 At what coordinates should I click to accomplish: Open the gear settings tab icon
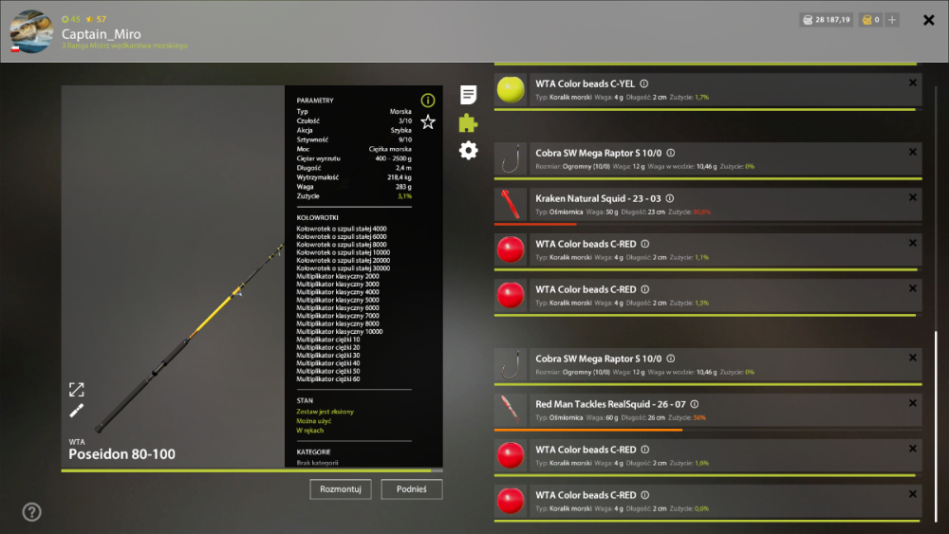pyautogui.click(x=468, y=151)
